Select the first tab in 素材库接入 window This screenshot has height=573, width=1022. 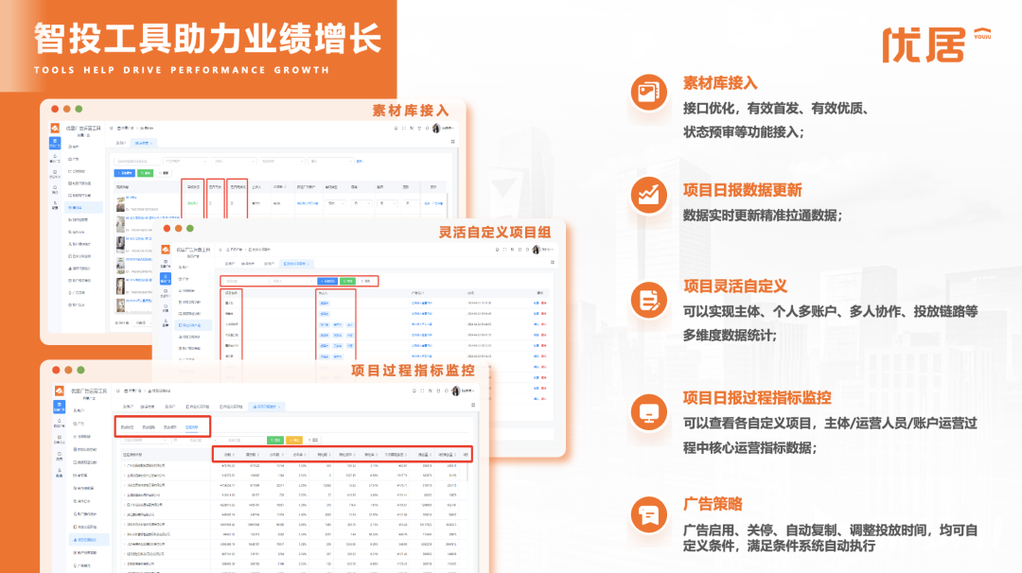120,143
